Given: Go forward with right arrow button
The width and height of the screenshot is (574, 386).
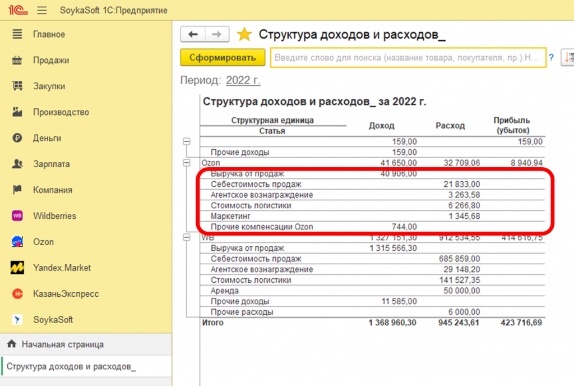Looking at the screenshot, I should pyautogui.click(x=215, y=34).
